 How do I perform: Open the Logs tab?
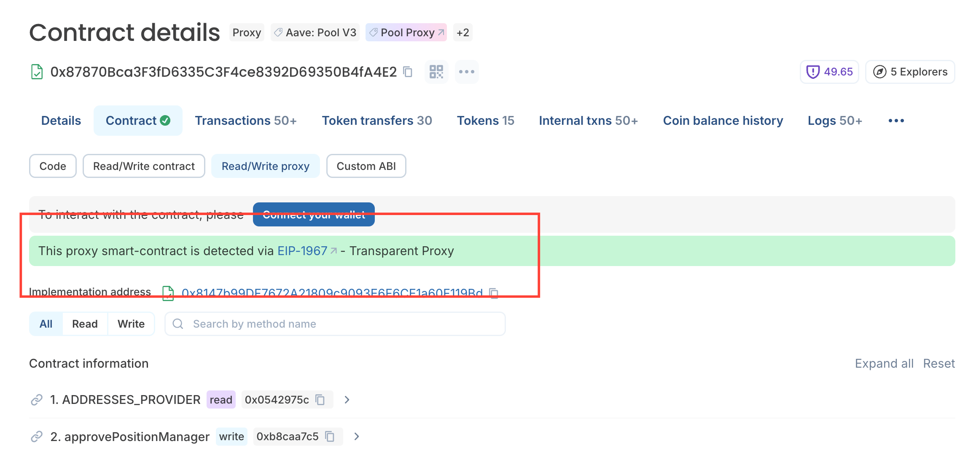(834, 120)
